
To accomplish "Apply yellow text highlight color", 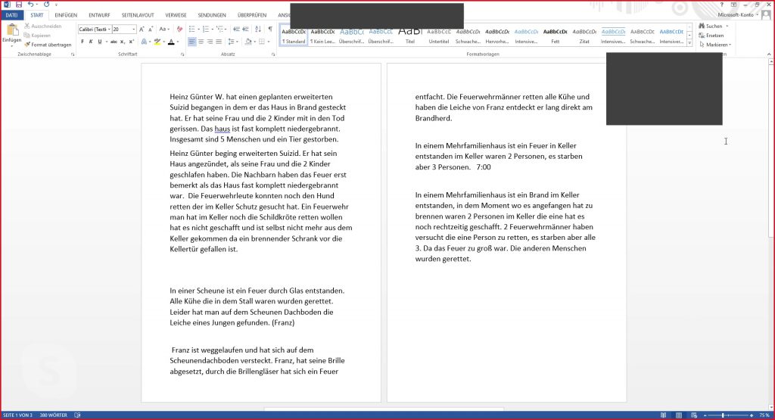I will (x=157, y=42).
